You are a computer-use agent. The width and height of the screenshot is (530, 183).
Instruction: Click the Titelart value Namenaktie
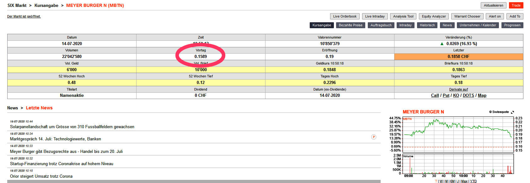tap(72, 96)
